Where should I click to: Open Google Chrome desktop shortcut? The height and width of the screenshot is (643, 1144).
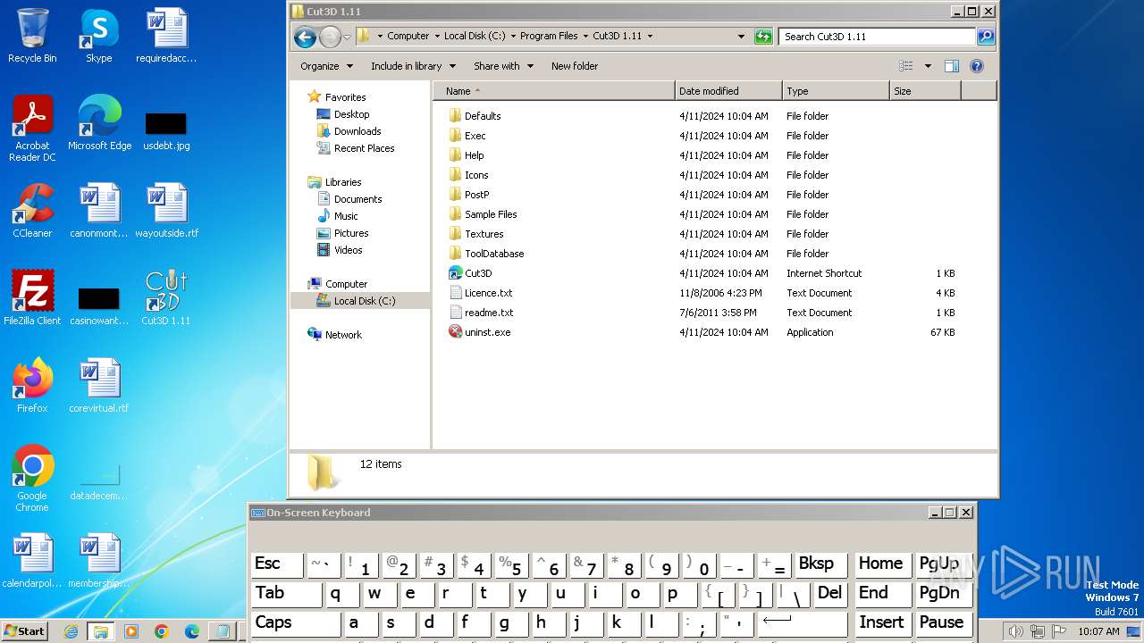(32, 479)
